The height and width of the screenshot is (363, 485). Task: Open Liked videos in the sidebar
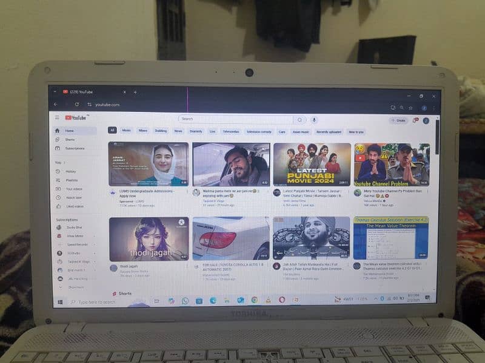tap(74, 206)
